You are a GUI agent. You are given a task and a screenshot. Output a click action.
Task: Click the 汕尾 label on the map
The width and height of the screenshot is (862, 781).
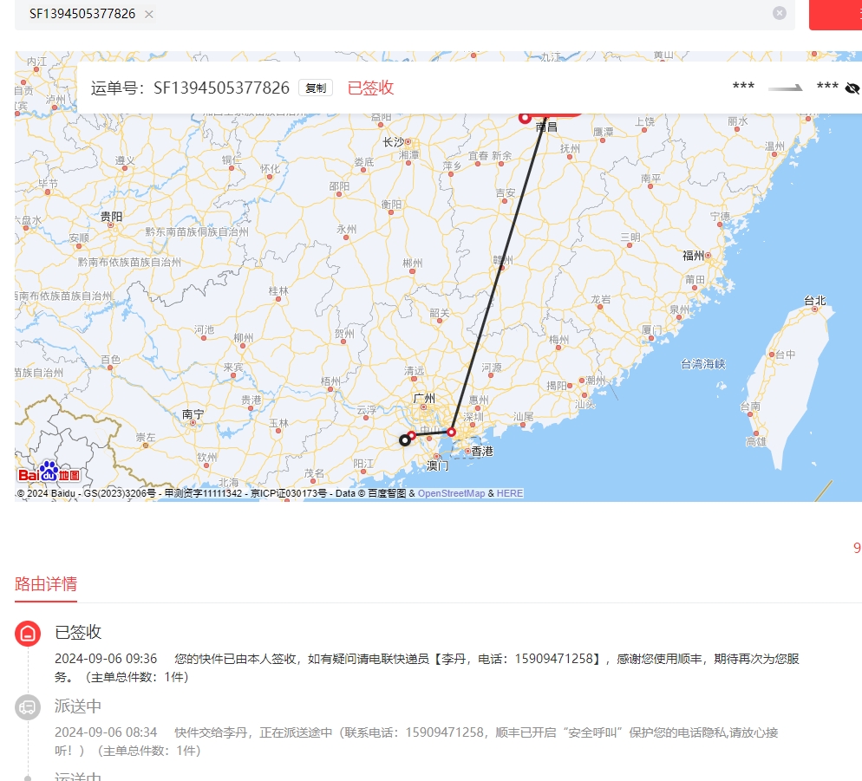click(524, 416)
